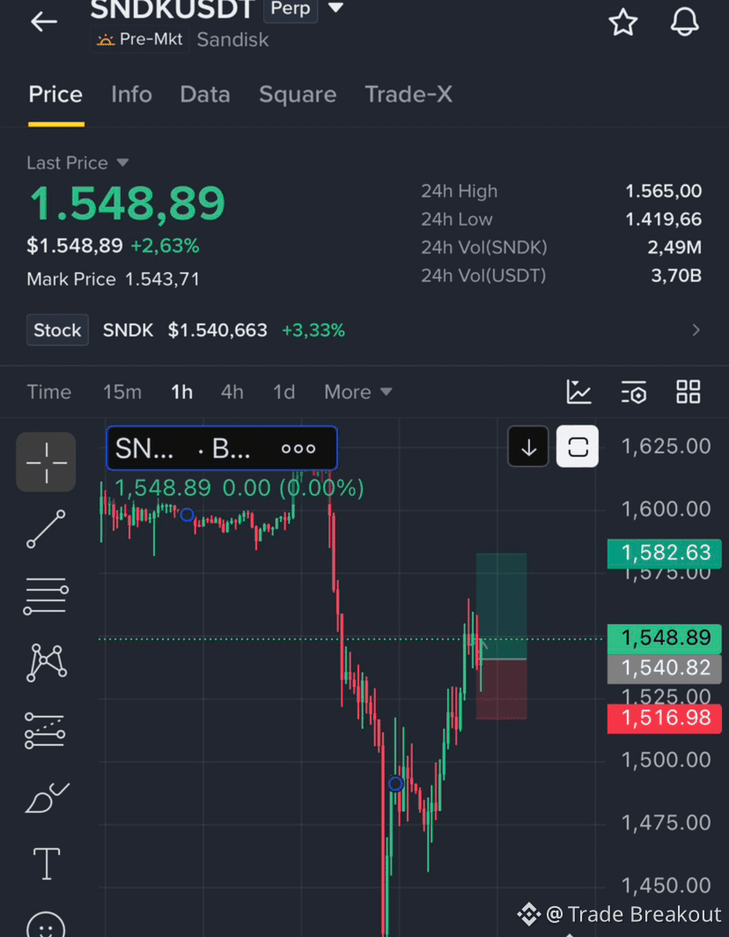The height and width of the screenshot is (937, 729).
Task: Add SNDKUSDT to favorites with the star
Action: point(622,22)
